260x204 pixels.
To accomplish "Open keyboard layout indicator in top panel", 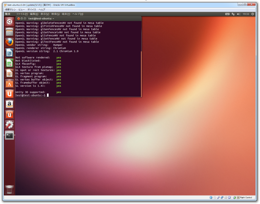I will pyautogui.click(x=227, y=14).
